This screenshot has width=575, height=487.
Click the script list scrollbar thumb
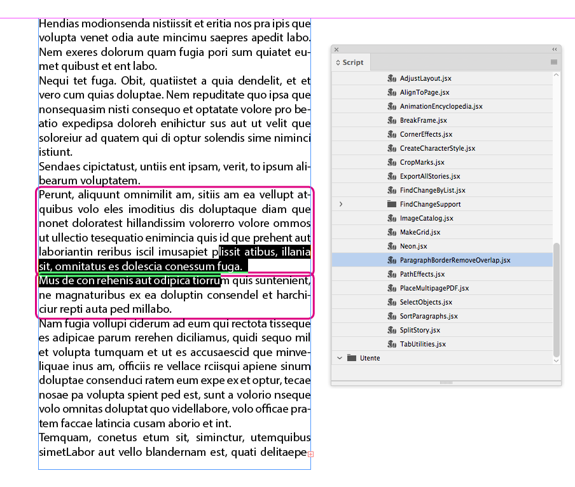pyautogui.click(x=557, y=299)
